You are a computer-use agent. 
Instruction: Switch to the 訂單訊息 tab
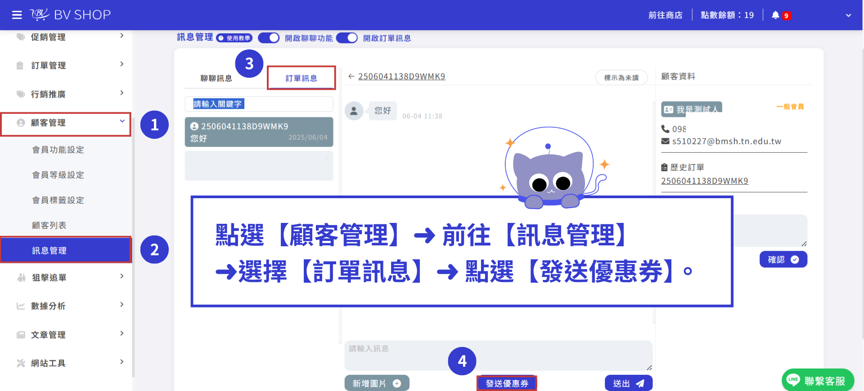click(x=301, y=78)
